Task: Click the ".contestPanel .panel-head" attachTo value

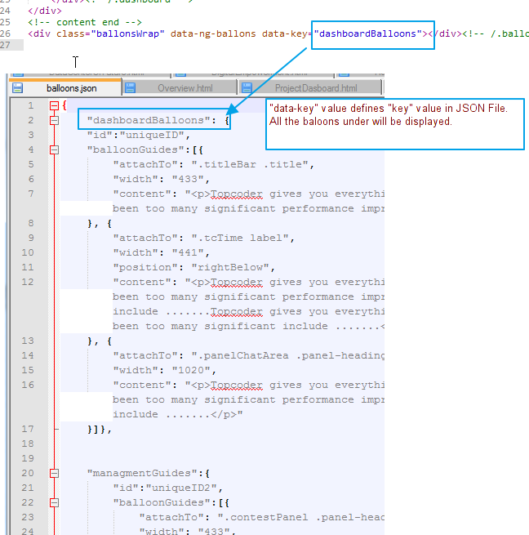Action: coord(300,517)
